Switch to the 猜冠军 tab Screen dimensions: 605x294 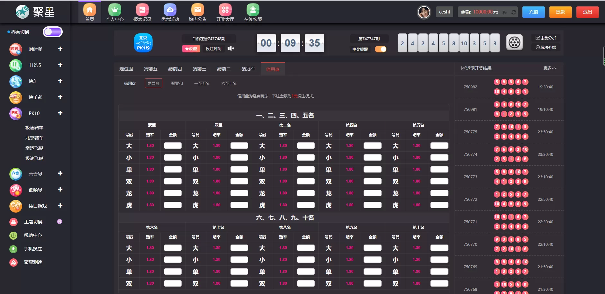click(248, 68)
